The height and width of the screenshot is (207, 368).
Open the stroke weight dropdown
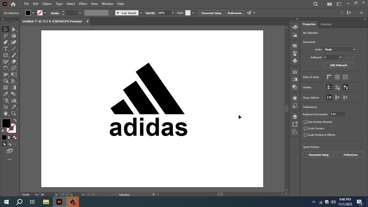(80, 13)
